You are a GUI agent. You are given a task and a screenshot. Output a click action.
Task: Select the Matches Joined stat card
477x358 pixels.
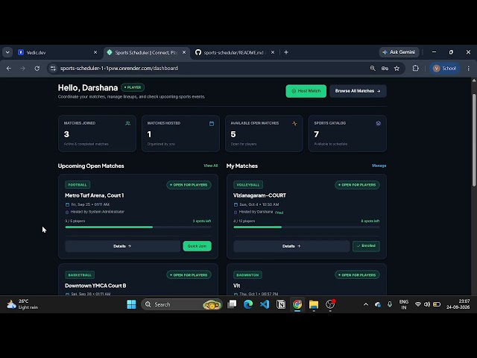coord(97,134)
